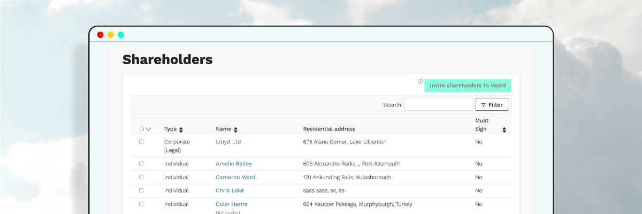The image size is (642, 214).
Task: Select the Amelia Bailey row checkbox
Action: tap(141, 163)
